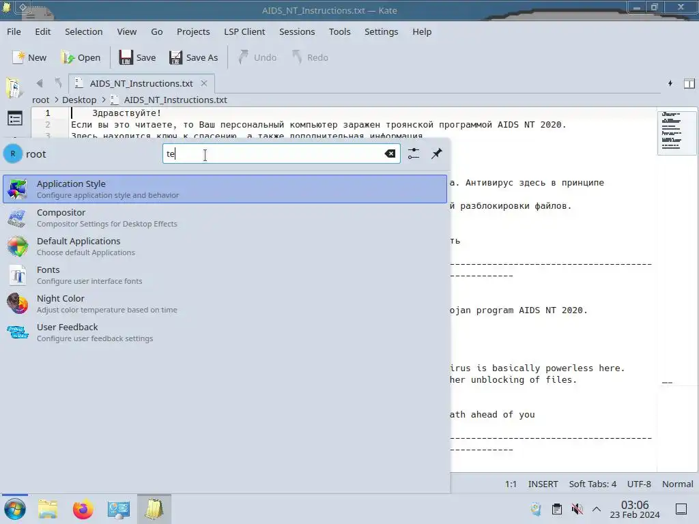The image size is (699, 524).
Task: Open the File menu
Action: (x=14, y=31)
